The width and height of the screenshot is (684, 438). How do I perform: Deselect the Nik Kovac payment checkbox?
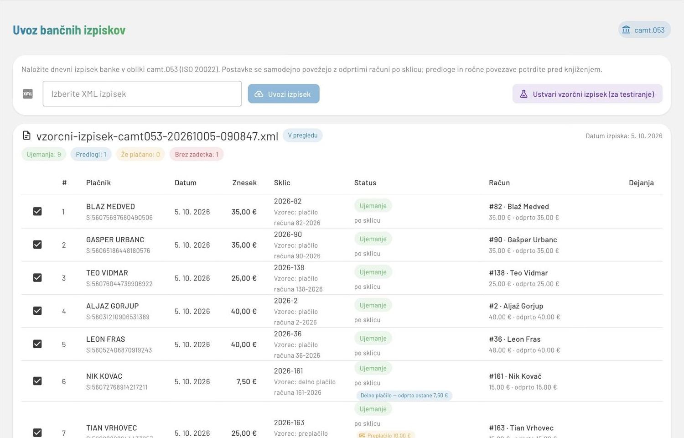[37, 381]
